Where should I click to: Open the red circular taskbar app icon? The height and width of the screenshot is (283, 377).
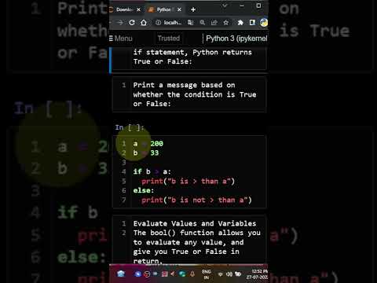pos(147,274)
